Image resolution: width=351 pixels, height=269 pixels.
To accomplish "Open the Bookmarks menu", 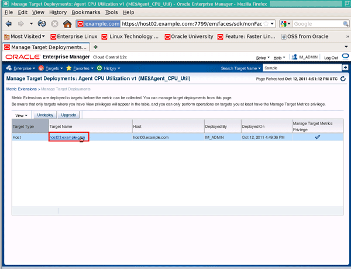I will [86, 12].
